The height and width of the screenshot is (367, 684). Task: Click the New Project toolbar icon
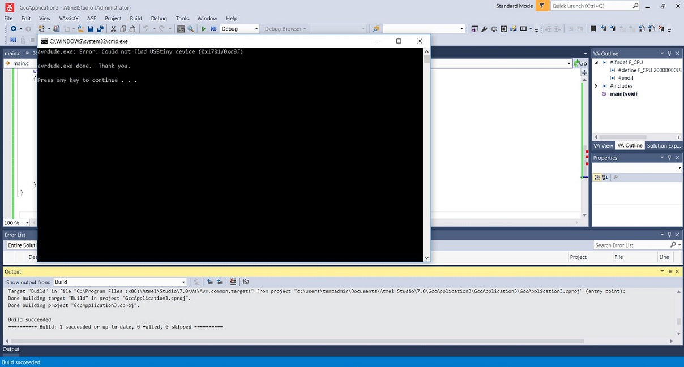(x=41, y=29)
